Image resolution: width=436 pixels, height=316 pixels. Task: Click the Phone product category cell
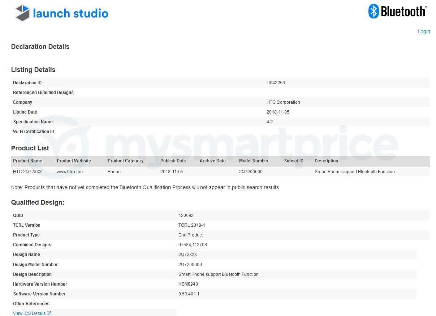click(x=114, y=172)
